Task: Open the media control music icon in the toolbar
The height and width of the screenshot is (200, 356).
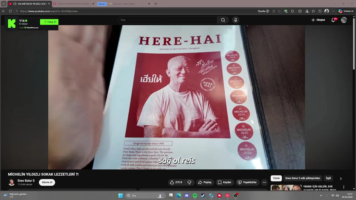Action: coord(307,11)
